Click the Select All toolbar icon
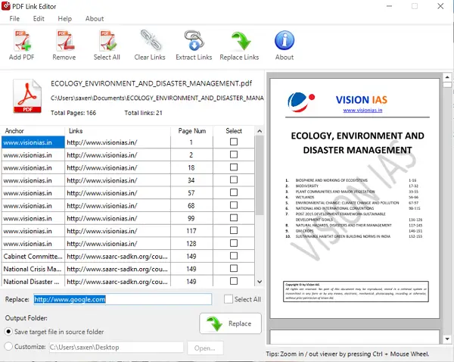Viewport: 454px width, 362px height. click(x=107, y=41)
